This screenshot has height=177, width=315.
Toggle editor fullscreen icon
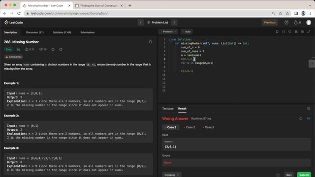click(309, 31)
